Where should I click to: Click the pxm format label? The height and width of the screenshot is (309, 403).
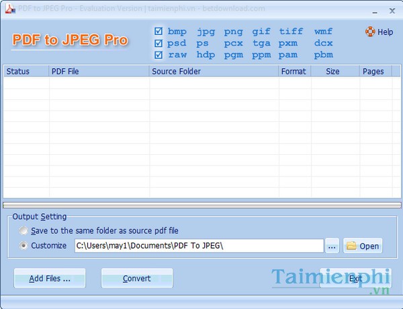point(288,44)
